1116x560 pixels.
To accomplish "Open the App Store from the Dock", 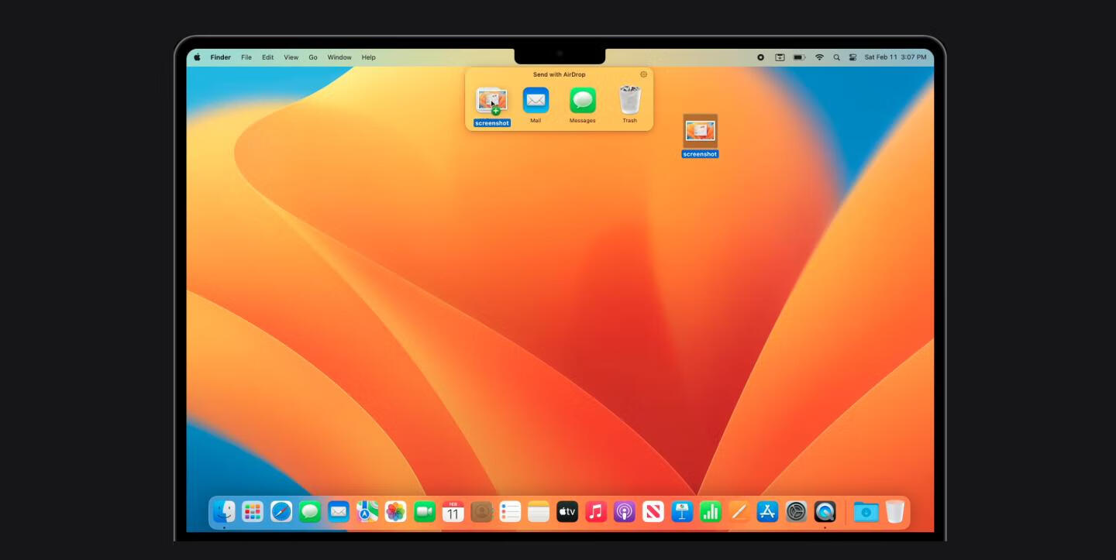I will point(767,511).
